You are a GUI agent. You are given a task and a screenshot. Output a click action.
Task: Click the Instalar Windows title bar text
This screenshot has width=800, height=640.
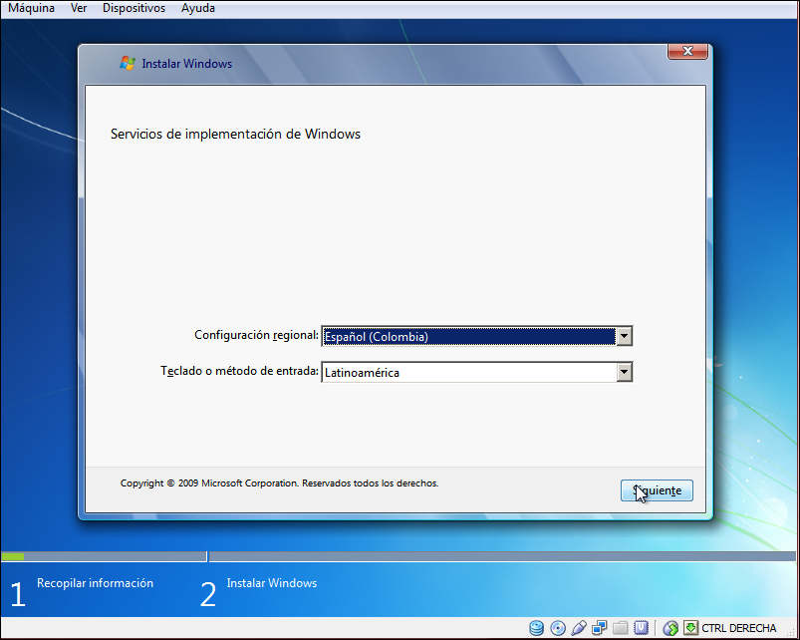(x=186, y=64)
